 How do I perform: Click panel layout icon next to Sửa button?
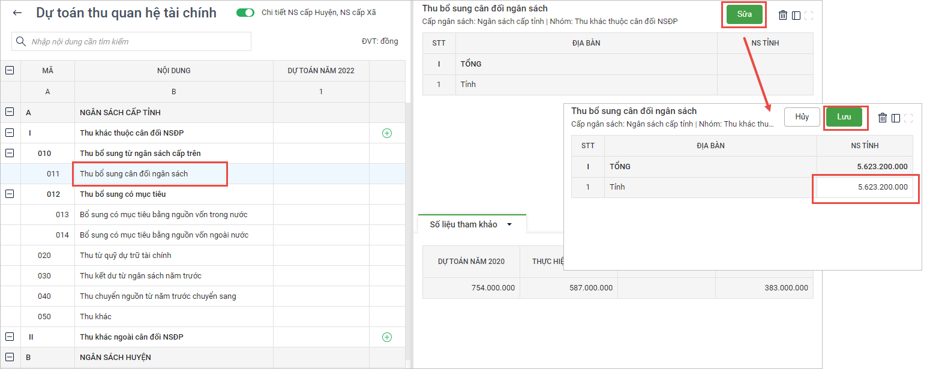796,16
